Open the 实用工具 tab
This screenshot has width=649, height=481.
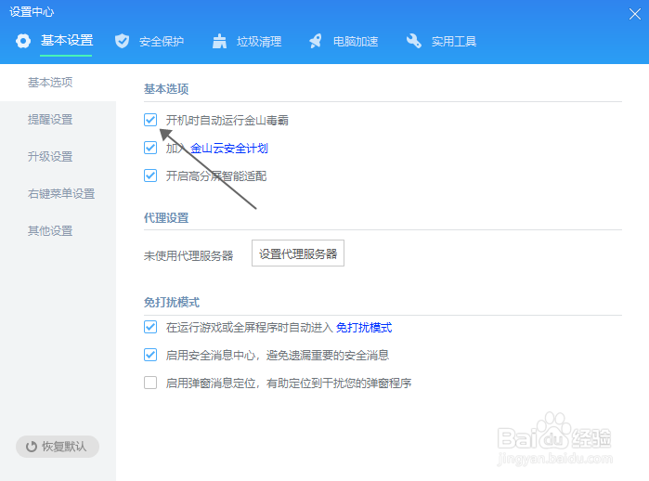tap(454, 42)
